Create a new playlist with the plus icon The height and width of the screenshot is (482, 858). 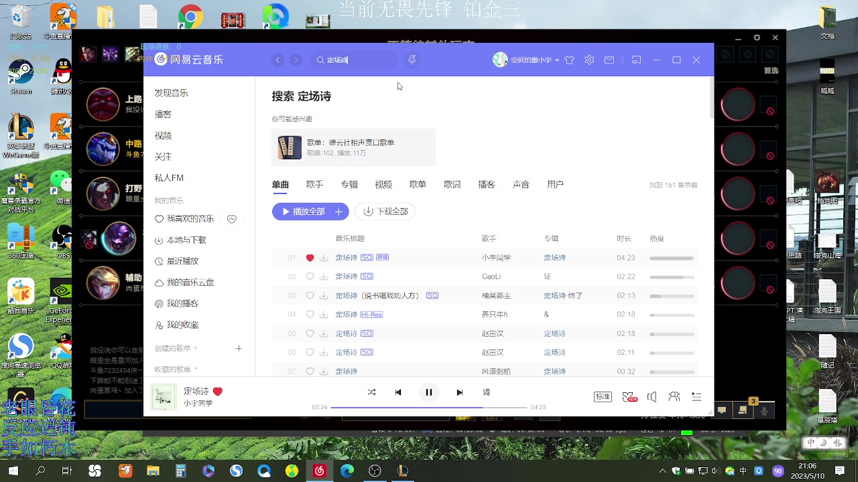[x=239, y=348]
